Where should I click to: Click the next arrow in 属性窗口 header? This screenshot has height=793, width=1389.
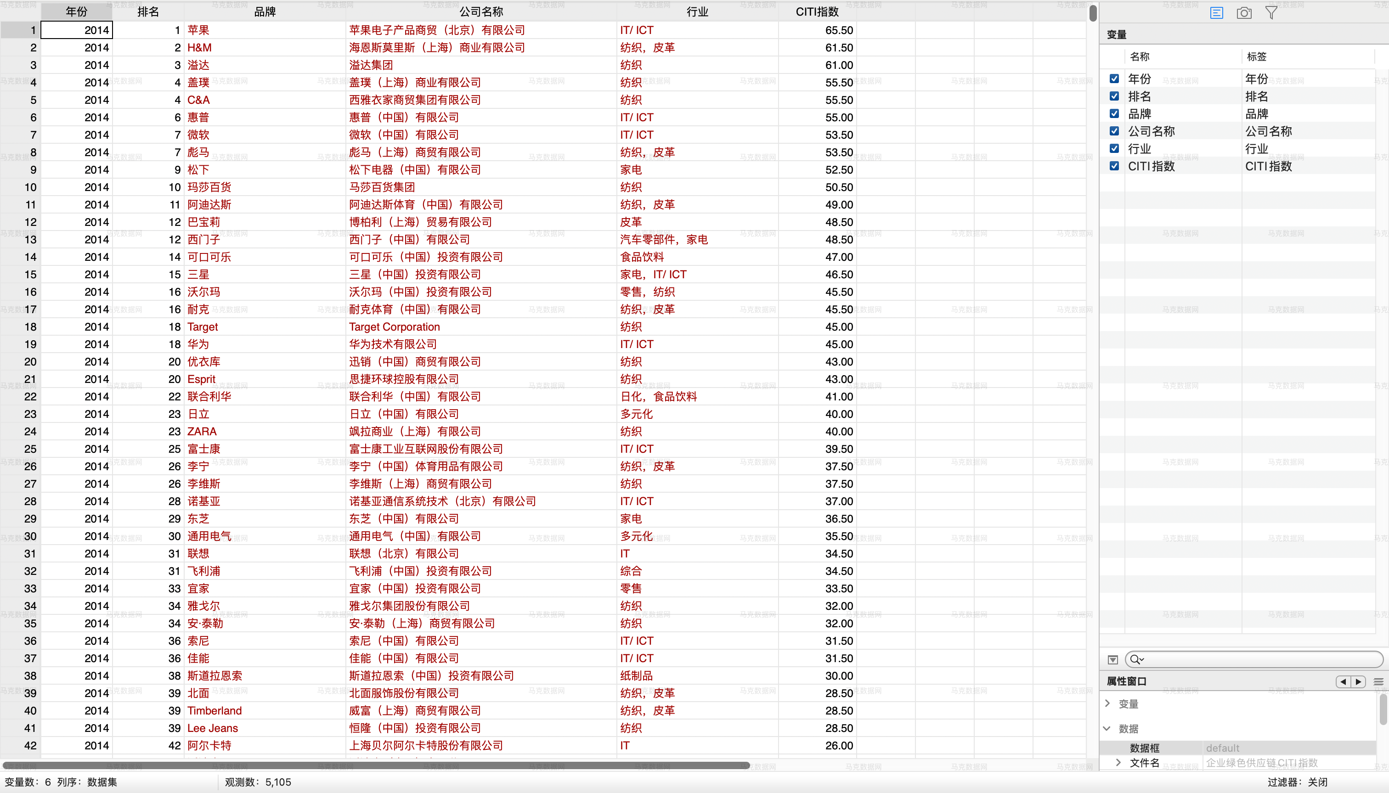click(x=1359, y=681)
